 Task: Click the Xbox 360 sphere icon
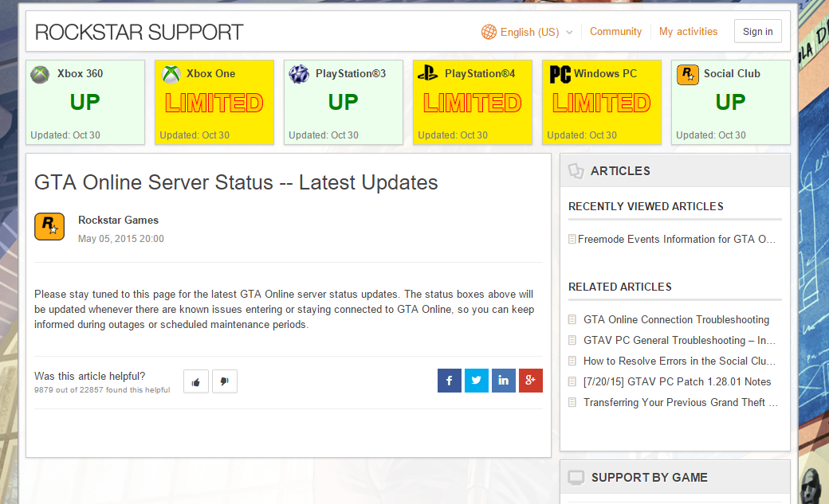point(40,75)
